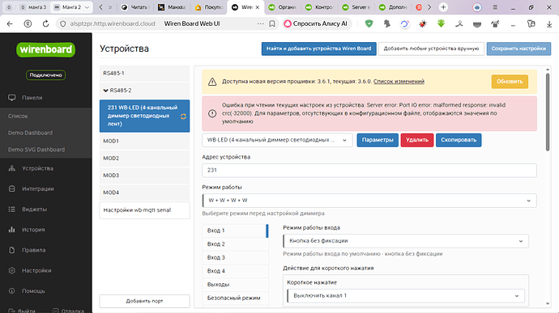Click the Виджеты list icon
Viewport: 559px width, 313px height.
coord(12,209)
